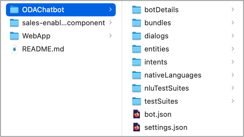Click the ODAChatbot folder icon
The image size is (244, 137).
click(x=14, y=10)
